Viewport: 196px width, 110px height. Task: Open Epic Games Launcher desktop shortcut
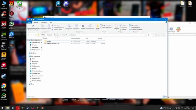coord(4,46)
